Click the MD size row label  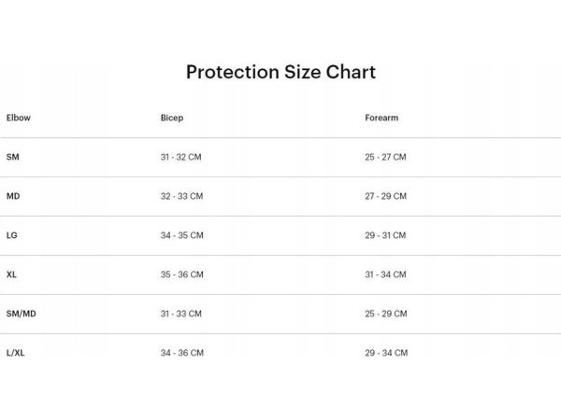pos(13,196)
